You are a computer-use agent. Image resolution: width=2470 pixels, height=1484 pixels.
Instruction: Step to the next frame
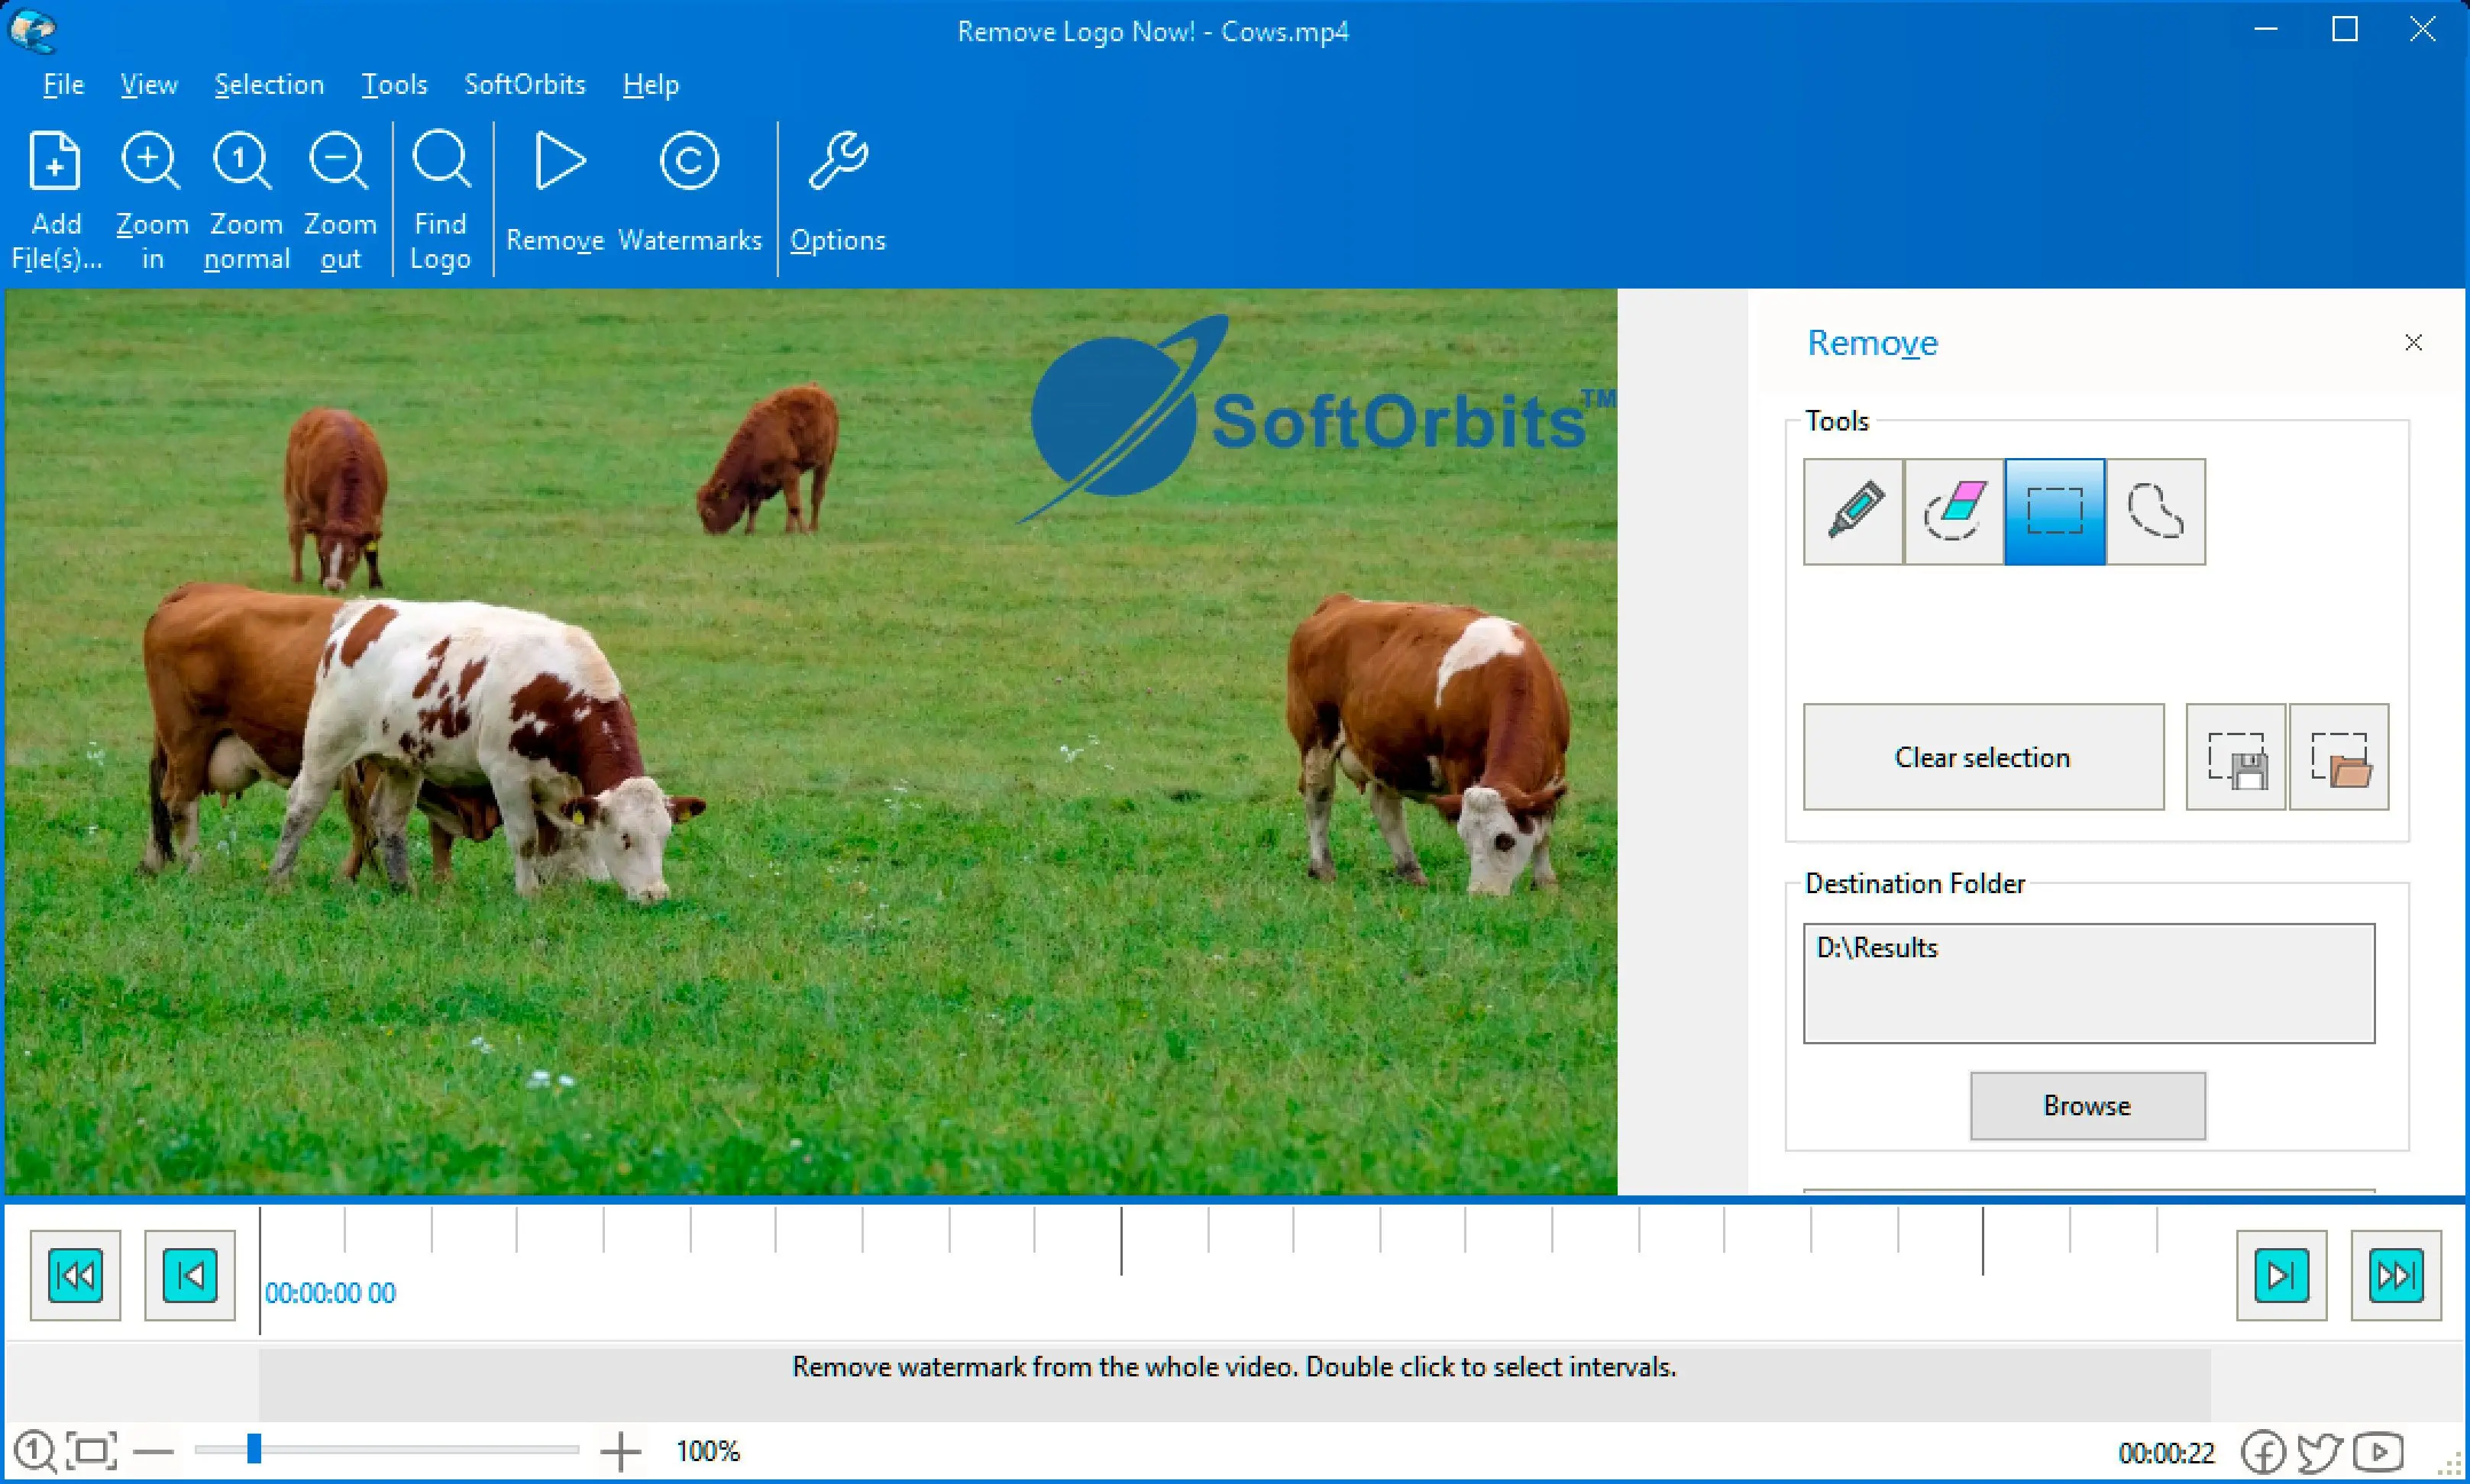click(2281, 1276)
